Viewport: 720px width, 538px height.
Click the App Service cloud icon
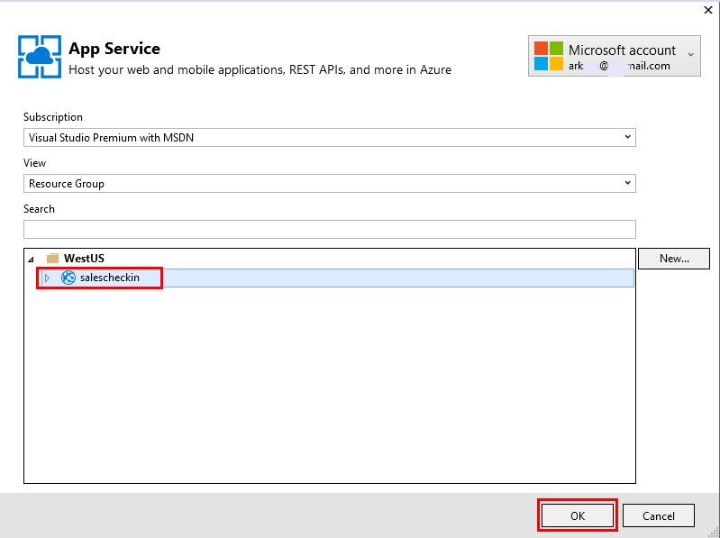pos(40,57)
